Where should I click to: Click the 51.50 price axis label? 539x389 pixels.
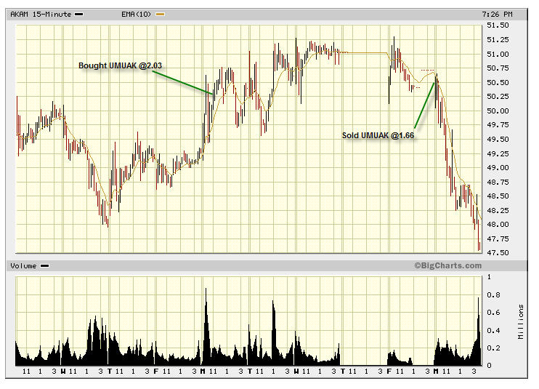(x=498, y=25)
